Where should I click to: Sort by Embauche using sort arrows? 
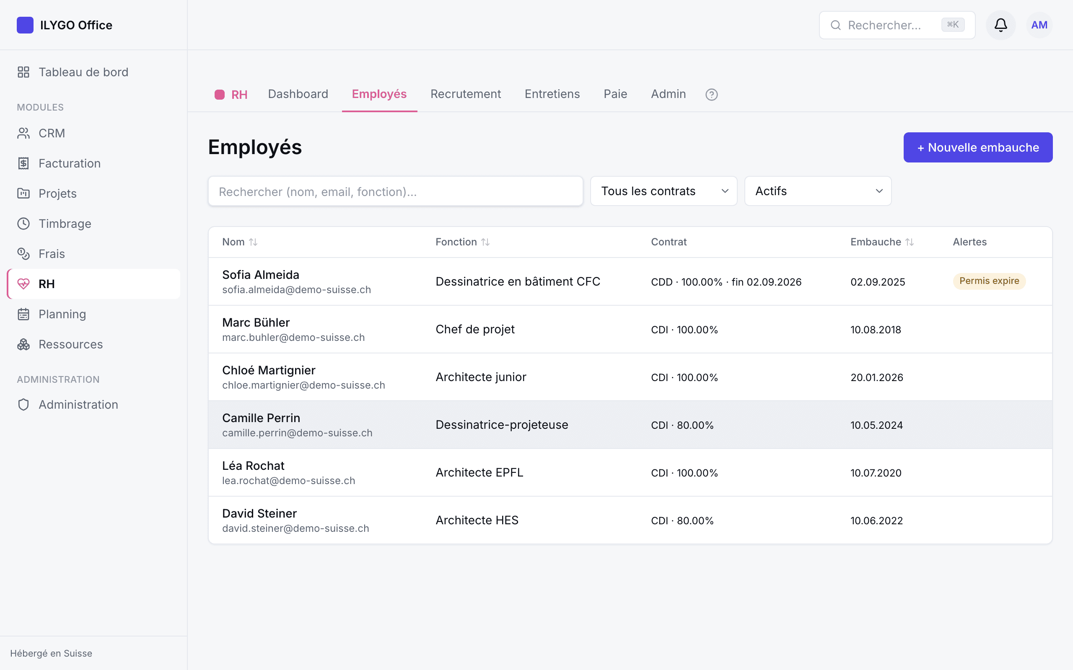tap(910, 242)
